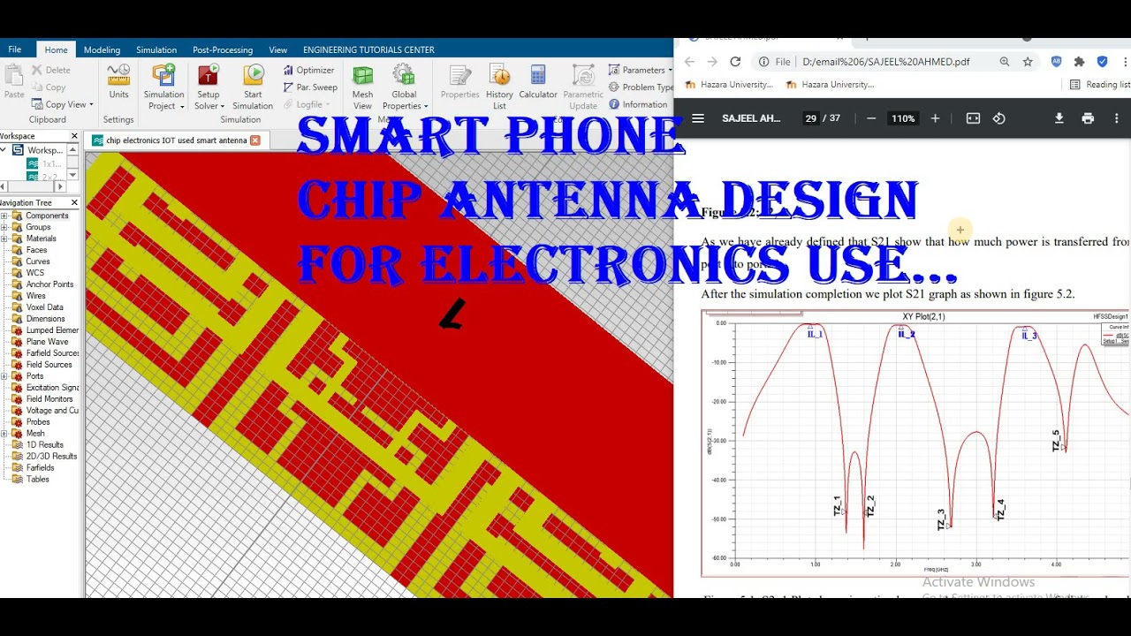Image resolution: width=1131 pixels, height=636 pixels.
Task: Select Farfields in the Navigation Tree
Action: [41, 468]
